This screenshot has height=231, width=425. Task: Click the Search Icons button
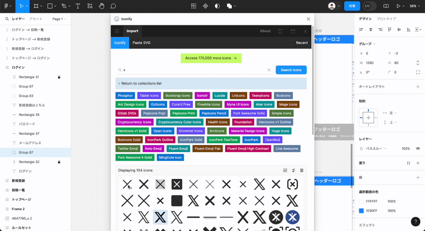point(291,70)
